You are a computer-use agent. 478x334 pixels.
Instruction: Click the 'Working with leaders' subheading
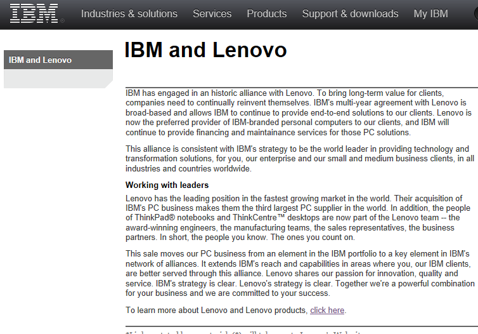(x=167, y=185)
